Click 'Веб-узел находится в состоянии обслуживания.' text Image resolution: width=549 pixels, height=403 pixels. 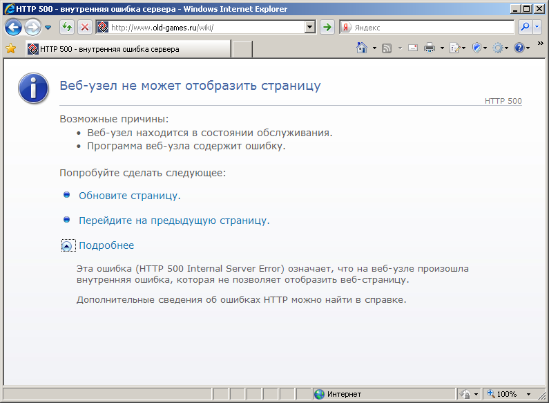pyautogui.click(x=210, y=133)
